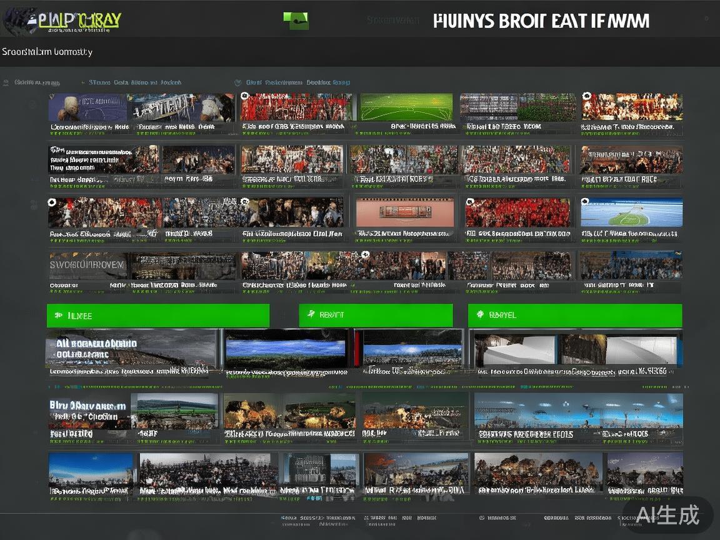Viewport: 720px width, 540px height.
Task: Open the green soccer pitch thumbnail
Action: 406,107
